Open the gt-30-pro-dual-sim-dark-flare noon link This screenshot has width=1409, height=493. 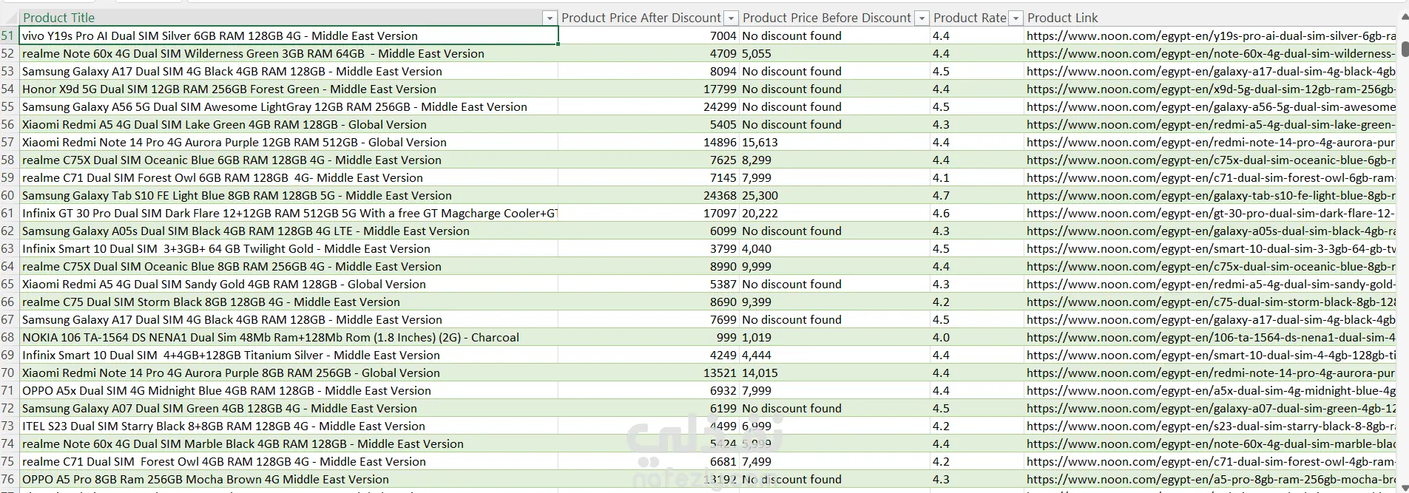click(1211, 213)
